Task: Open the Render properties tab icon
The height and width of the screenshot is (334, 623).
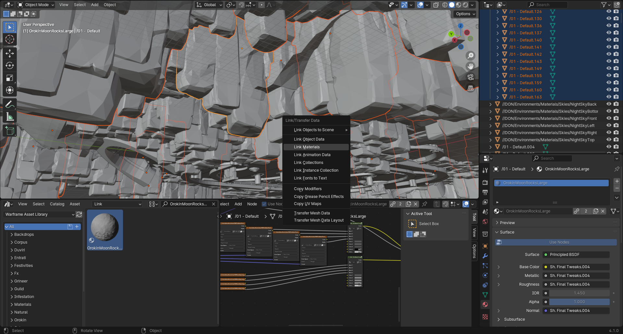Action: tap(485, 182)
